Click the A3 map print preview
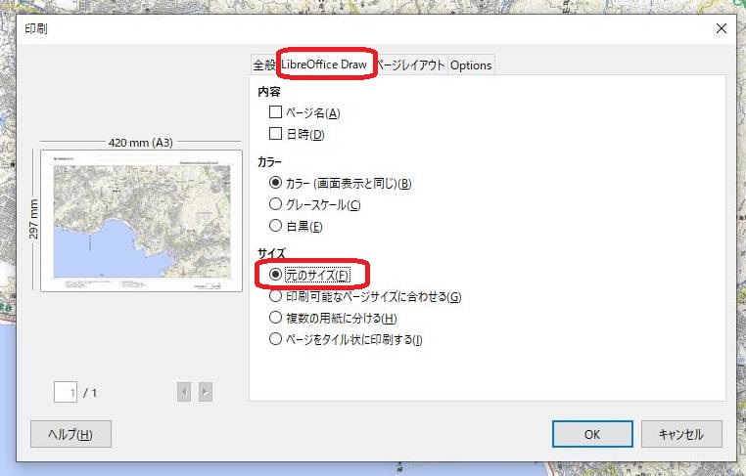 pyautogui.click(x=141, y=220)
